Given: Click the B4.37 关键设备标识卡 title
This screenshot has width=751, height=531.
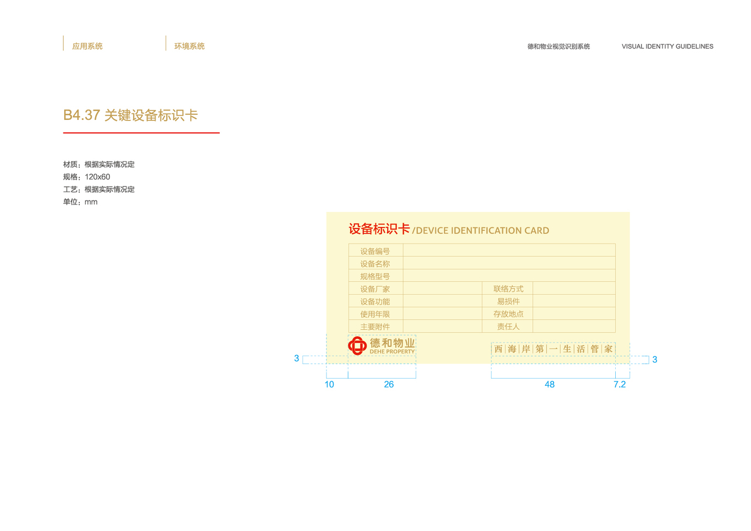Looking at the screenshot, I should coord(130,115).
